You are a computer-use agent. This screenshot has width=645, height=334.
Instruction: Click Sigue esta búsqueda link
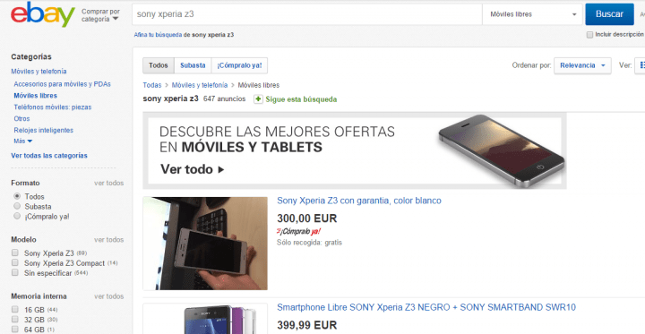click(x=301, y=99)
